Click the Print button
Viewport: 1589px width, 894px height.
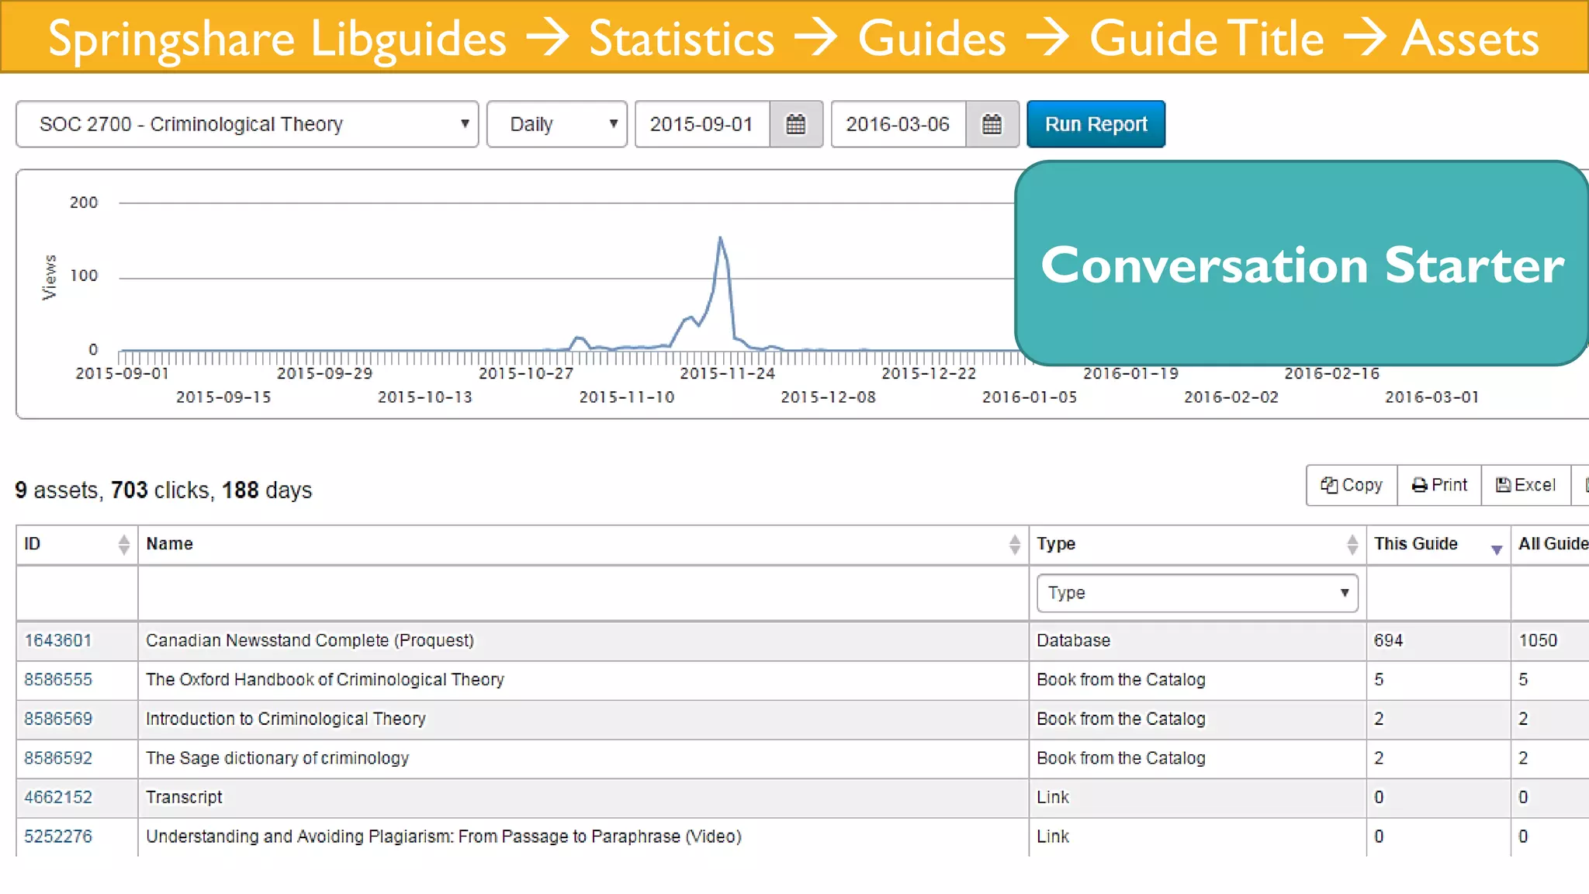pos(1439,485)
